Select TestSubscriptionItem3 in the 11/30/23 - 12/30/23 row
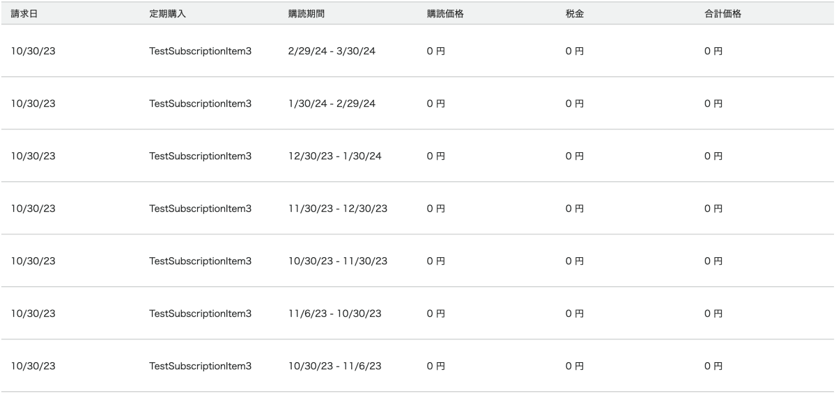 tap(201, 209)
